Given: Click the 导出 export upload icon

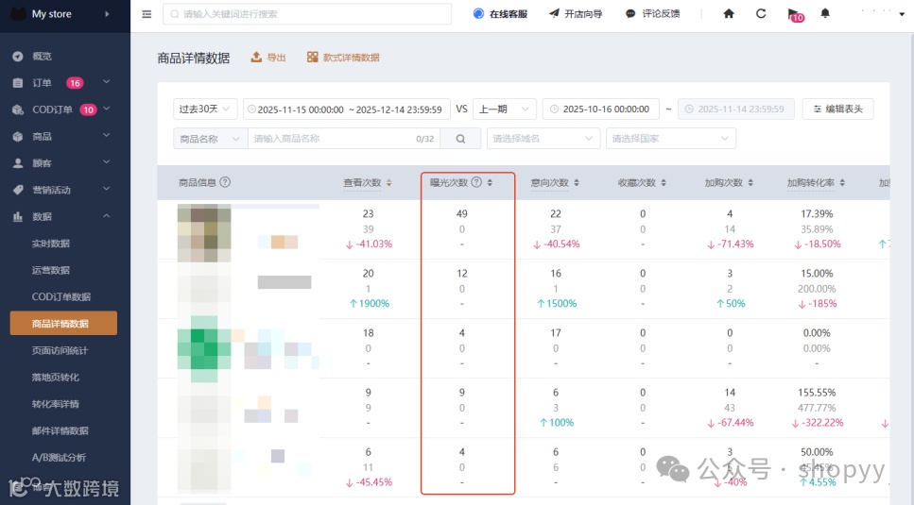Looking at the screenshot, I should [x=256, y=57].
